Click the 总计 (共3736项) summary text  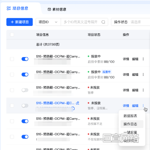[x=48, y=44]
